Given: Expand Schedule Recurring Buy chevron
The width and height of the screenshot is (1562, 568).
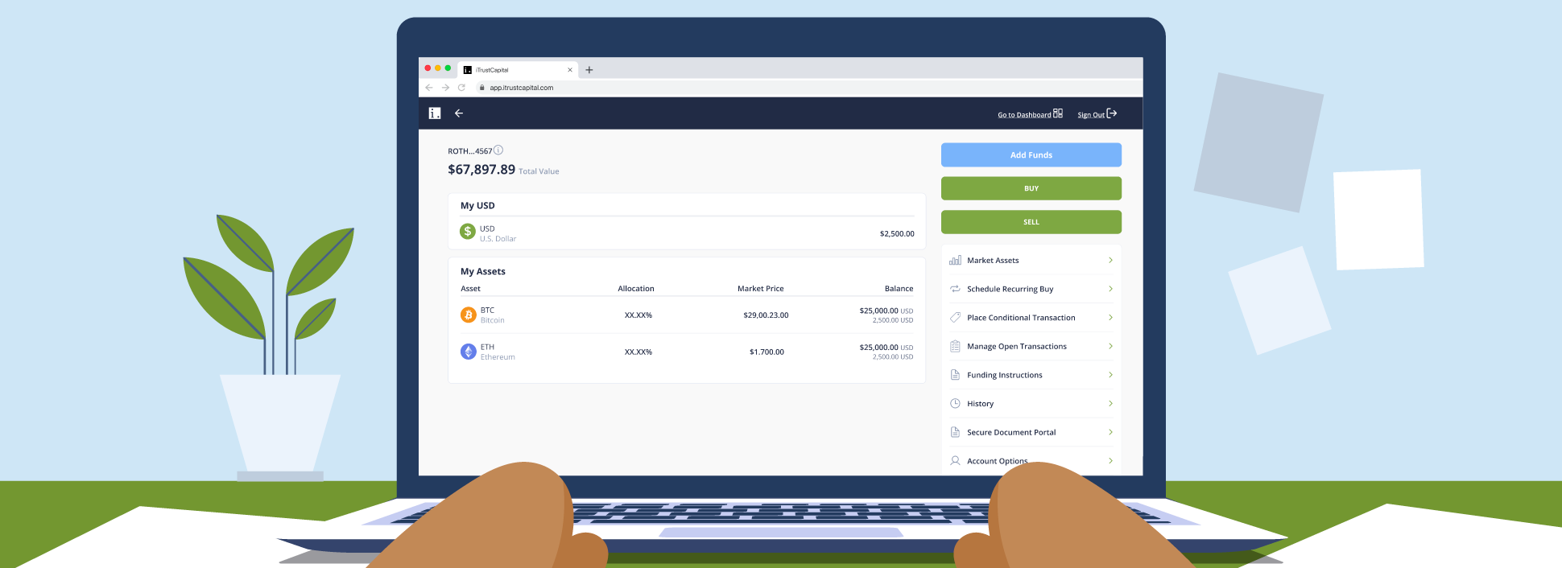Looking at the screenshot, I should pos(1110,289).
